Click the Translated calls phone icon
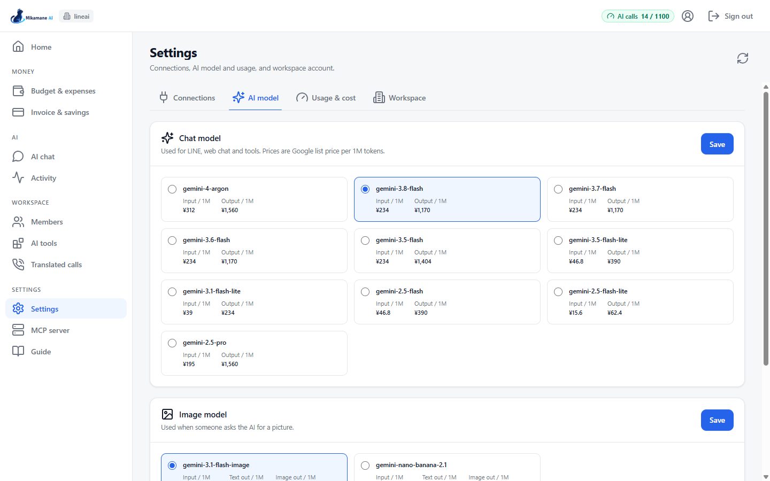Screen dimensions: 770x481 pyautogui.click(x=18, y=265)
